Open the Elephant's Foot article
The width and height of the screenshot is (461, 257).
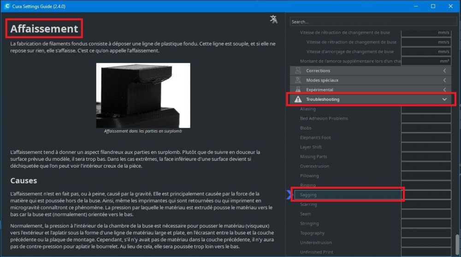[315, 137]
